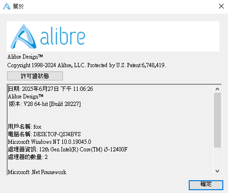
Task: Click the scrollbar down arrow
Action: [217, 171]
